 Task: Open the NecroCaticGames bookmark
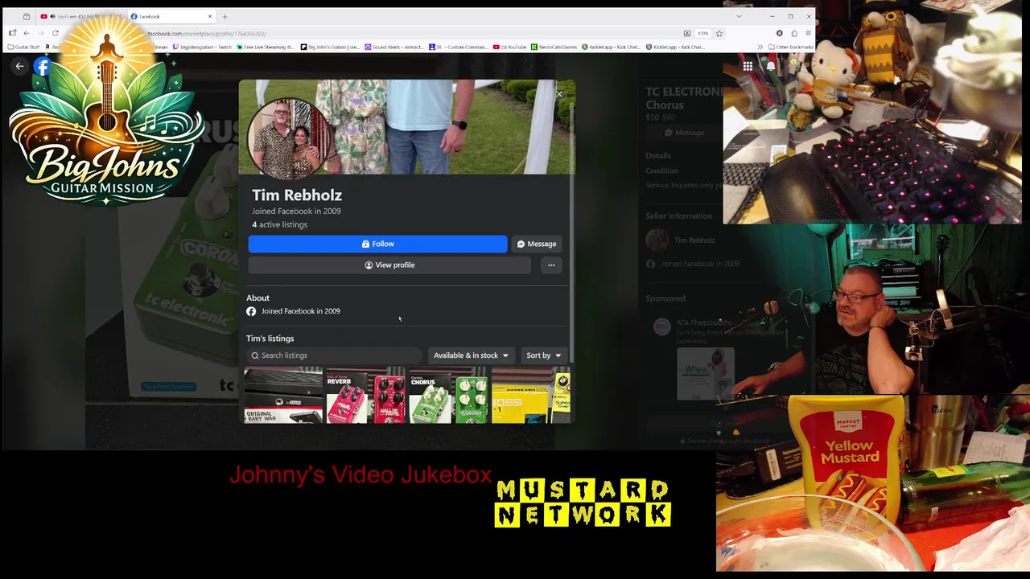coord(554,47)
